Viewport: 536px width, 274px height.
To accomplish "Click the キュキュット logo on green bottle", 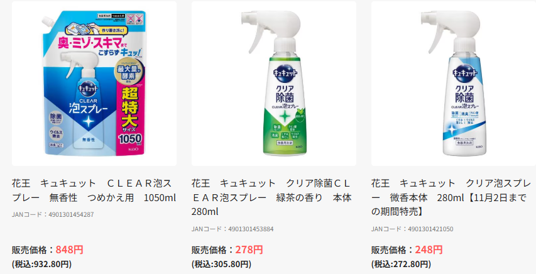I will click(x=285, y=72).
